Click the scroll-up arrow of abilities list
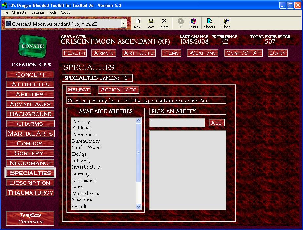Image resolution: width=303 pixels, height=230 pixels. point(138,121)
